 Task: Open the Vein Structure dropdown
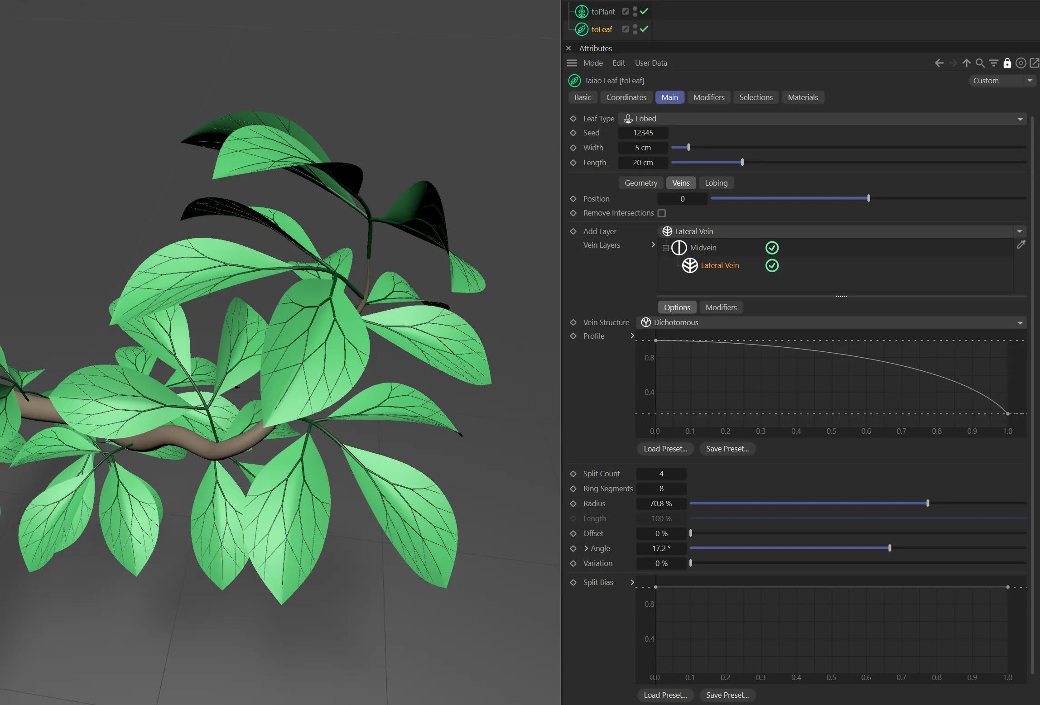(831, 322)
